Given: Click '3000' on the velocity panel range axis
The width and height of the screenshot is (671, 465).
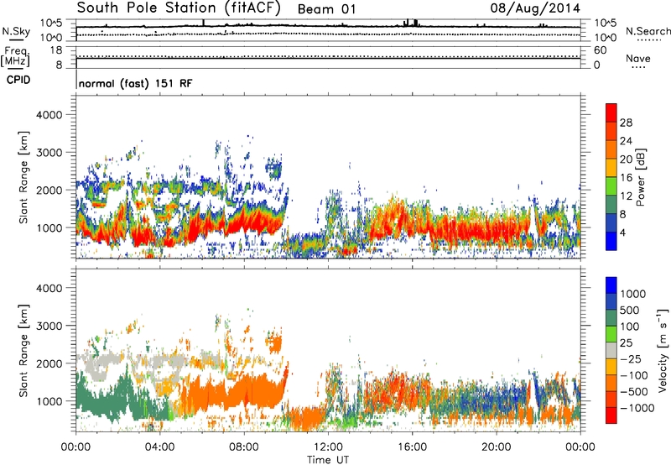Looking at the screenshot, I should 49,326.
